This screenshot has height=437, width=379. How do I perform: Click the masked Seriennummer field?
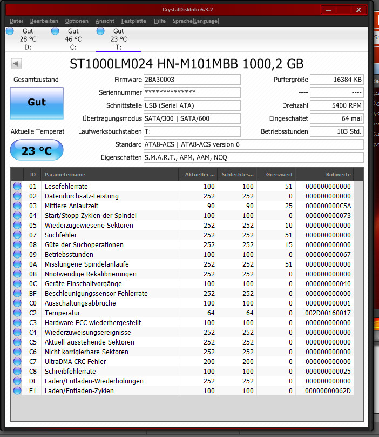(x=192, y=92)
